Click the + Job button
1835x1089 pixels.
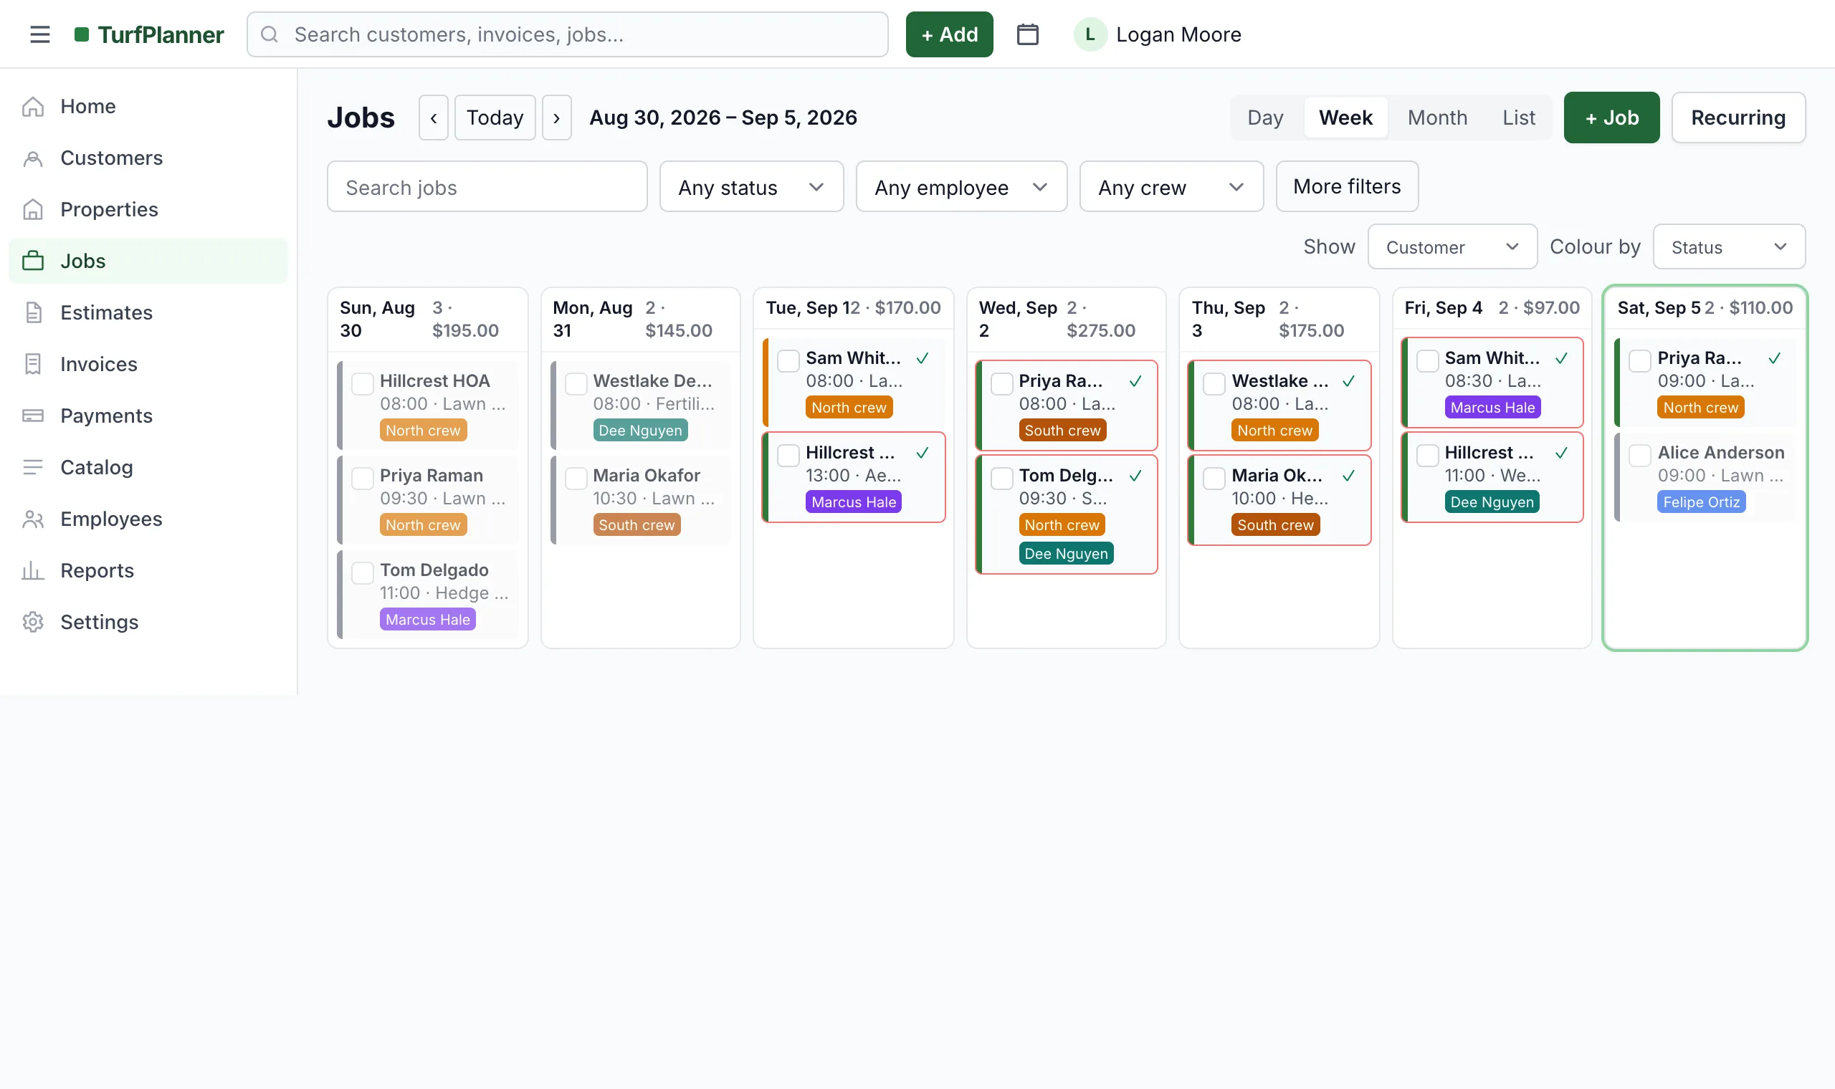pyautogui.click(x=1611, y=117)
